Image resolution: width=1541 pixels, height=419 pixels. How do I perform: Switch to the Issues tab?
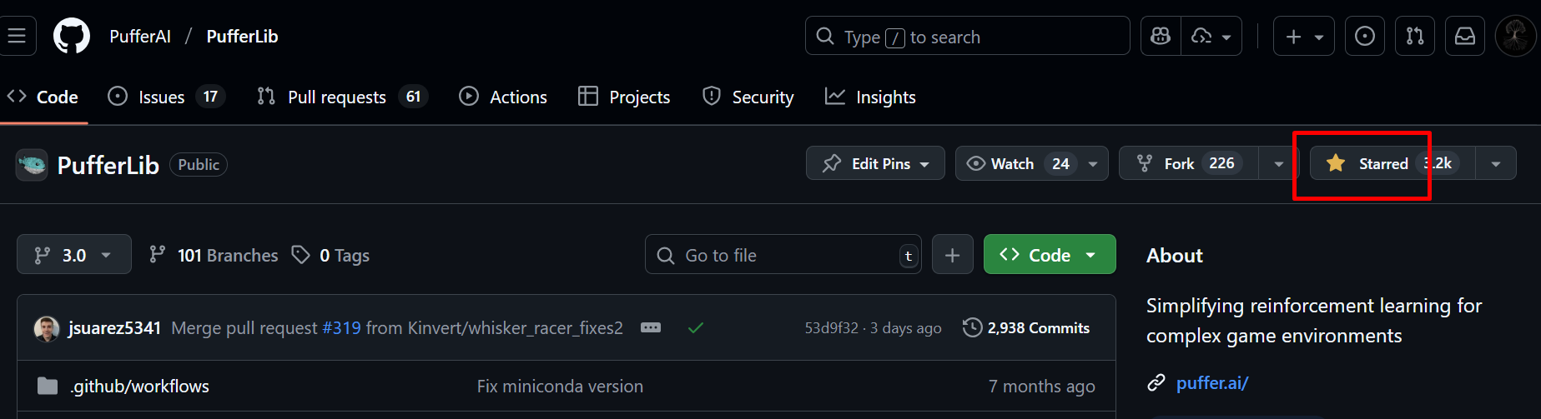click(166, 97)
